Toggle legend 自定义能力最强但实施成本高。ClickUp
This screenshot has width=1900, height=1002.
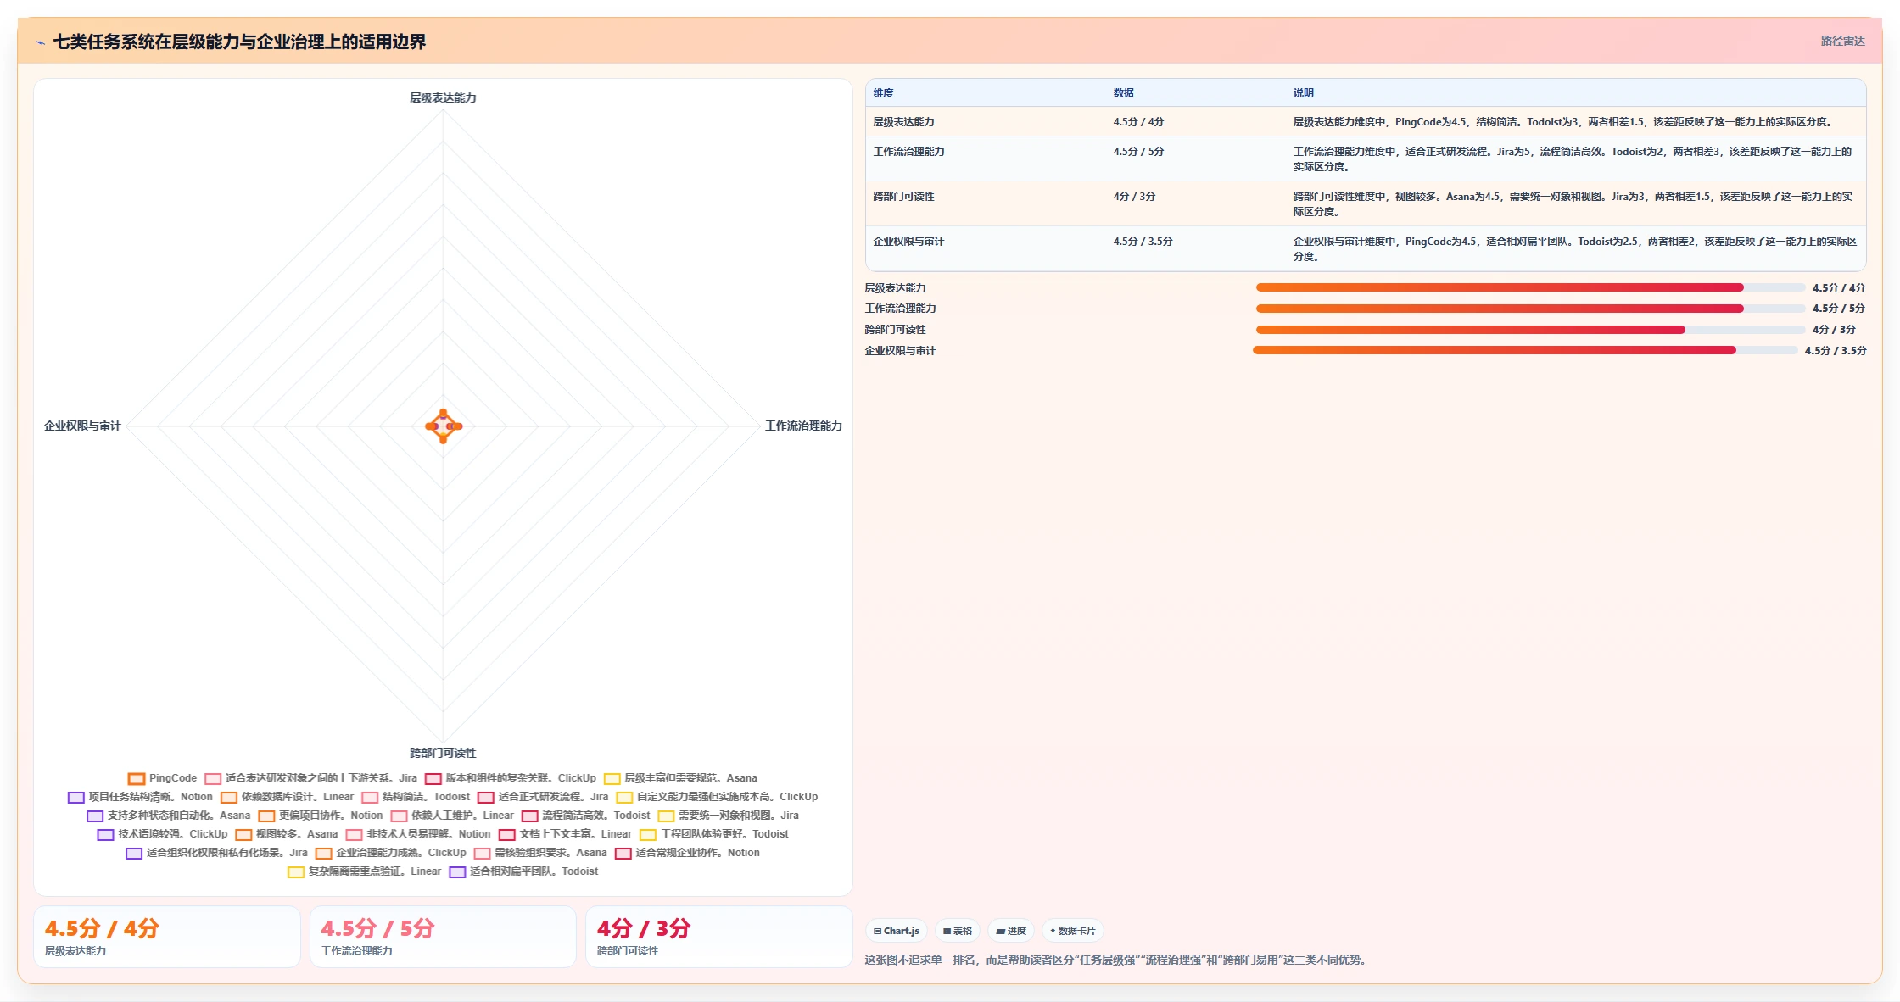717,797
